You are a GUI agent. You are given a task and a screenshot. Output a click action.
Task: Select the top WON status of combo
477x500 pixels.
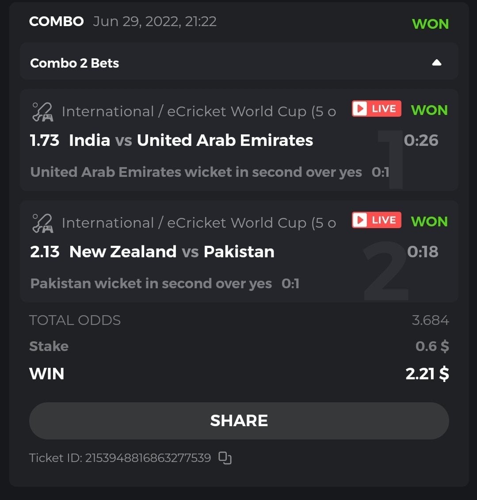[430, 24]
